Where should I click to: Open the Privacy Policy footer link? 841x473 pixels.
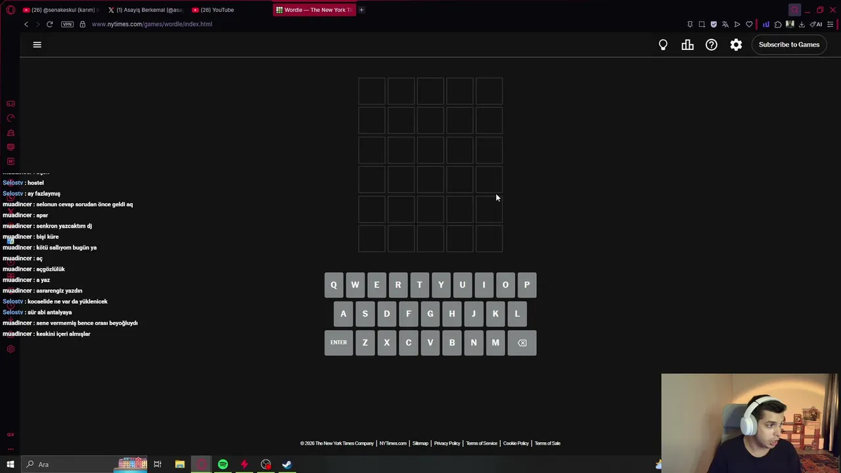click(447, 443)
